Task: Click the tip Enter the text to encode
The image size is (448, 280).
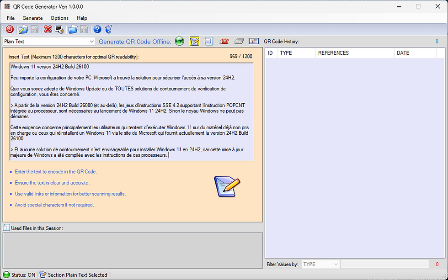Action: pyautogui.click(x=56, y=172)
